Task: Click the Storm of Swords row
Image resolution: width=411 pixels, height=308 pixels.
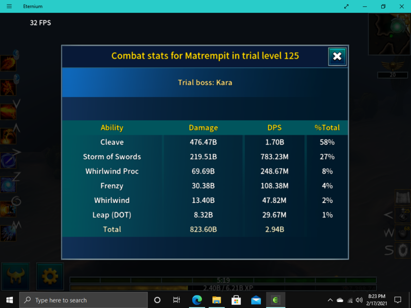Action: pyautogui.click(x=112, y=157)
